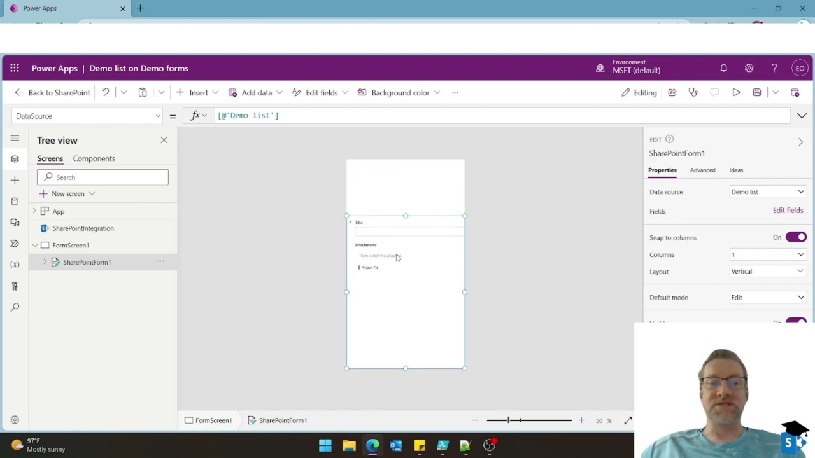
Task: Click the zoom slider handle
Action: [508, 420]
